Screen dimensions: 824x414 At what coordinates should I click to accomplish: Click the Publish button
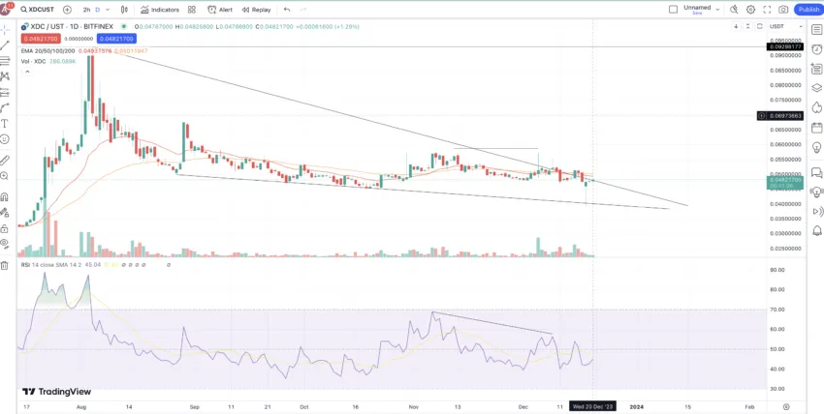pos(808,10)
